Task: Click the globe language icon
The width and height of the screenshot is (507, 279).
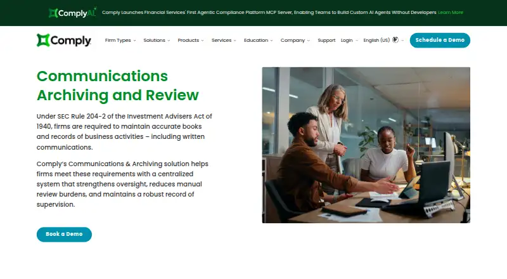Action: 395,40
